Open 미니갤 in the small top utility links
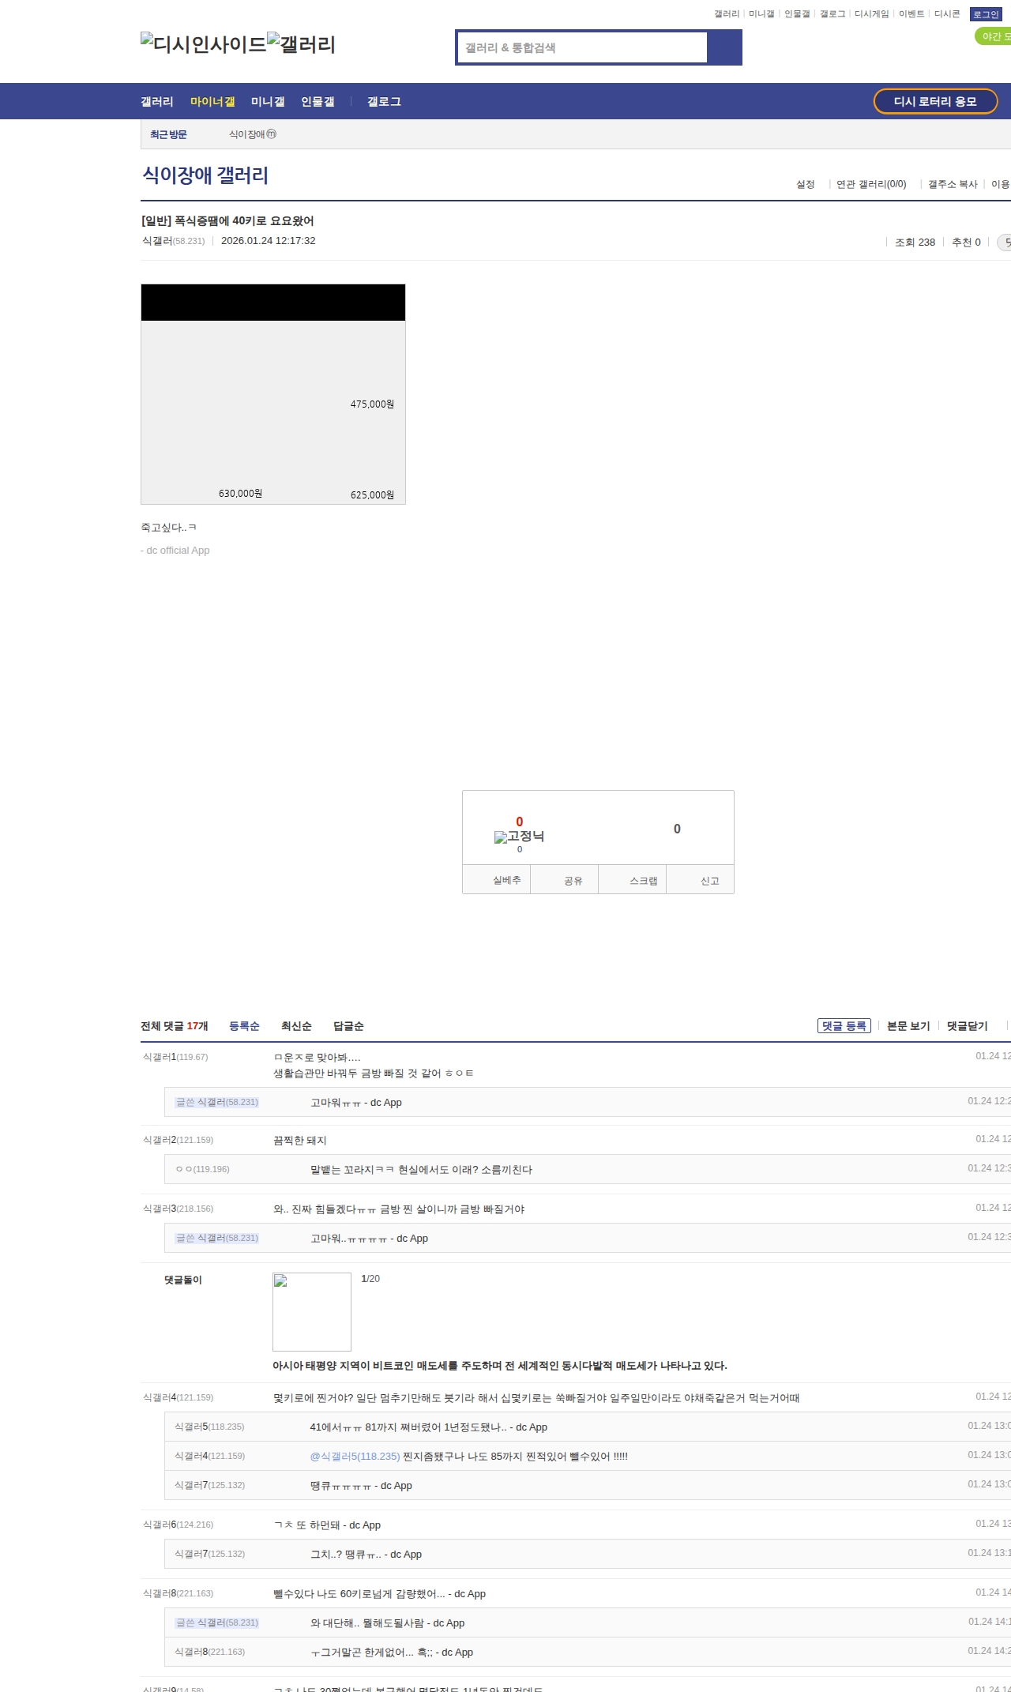 [761, 14]
